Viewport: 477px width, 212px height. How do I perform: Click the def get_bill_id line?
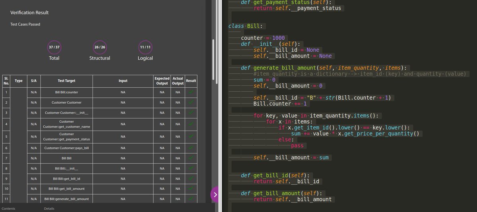click(275, 175)
